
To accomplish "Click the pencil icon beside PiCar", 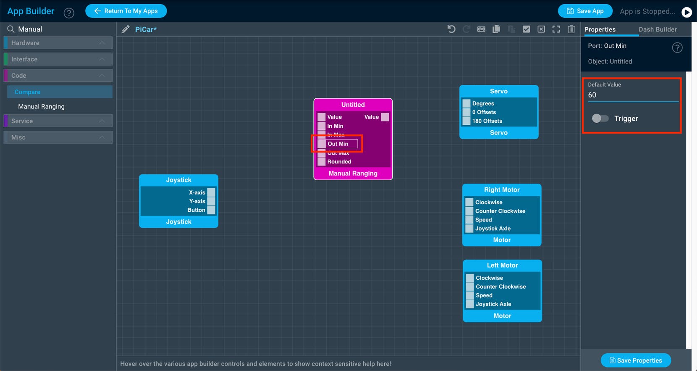I will point(126,29).
